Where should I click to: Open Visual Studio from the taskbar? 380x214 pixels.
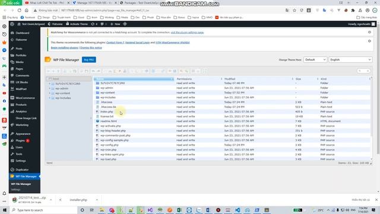(150, 210)
